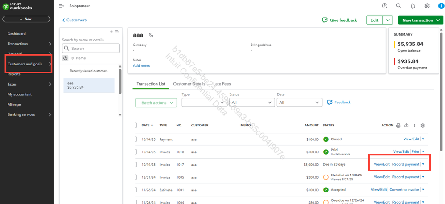Open Mileage in sidebar
Screen dimensions: 445x204
pos(14,105)
